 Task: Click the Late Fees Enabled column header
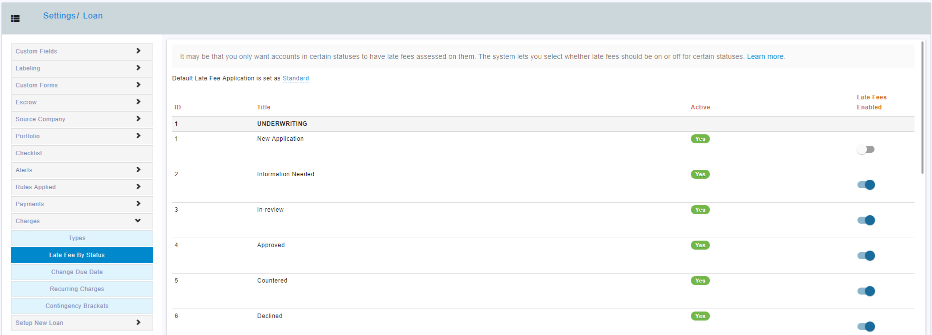pyautogui.click(x=871, y=102)
